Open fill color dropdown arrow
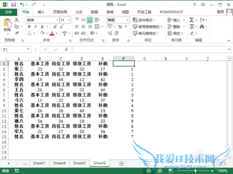Viewport: 233px width, 174px height. point(47,33)
